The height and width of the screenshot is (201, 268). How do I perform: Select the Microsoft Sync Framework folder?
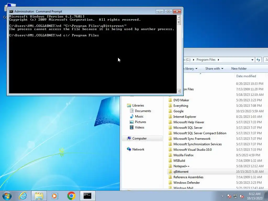click(x=192, y=139)
